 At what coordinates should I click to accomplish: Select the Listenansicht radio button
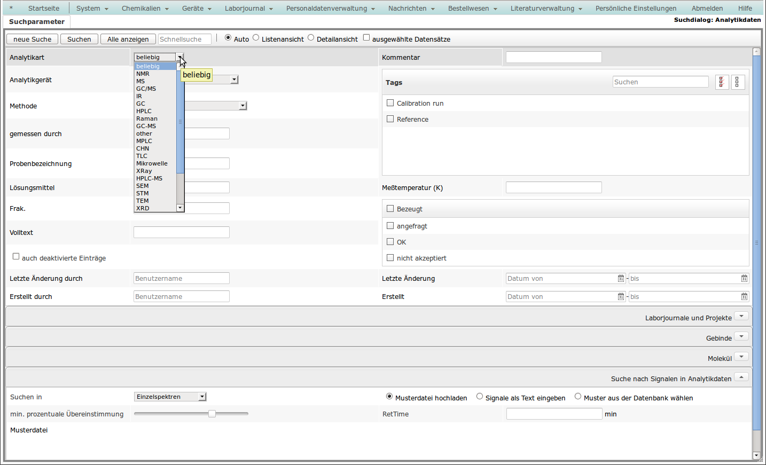[x=256, y=37]
